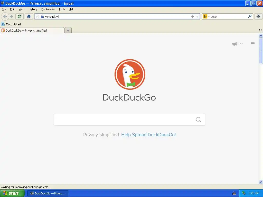The image size is (263, 197).
Task: Go to the typed address with the arrow
Action: pyautogui.click(x=192, y=16)
